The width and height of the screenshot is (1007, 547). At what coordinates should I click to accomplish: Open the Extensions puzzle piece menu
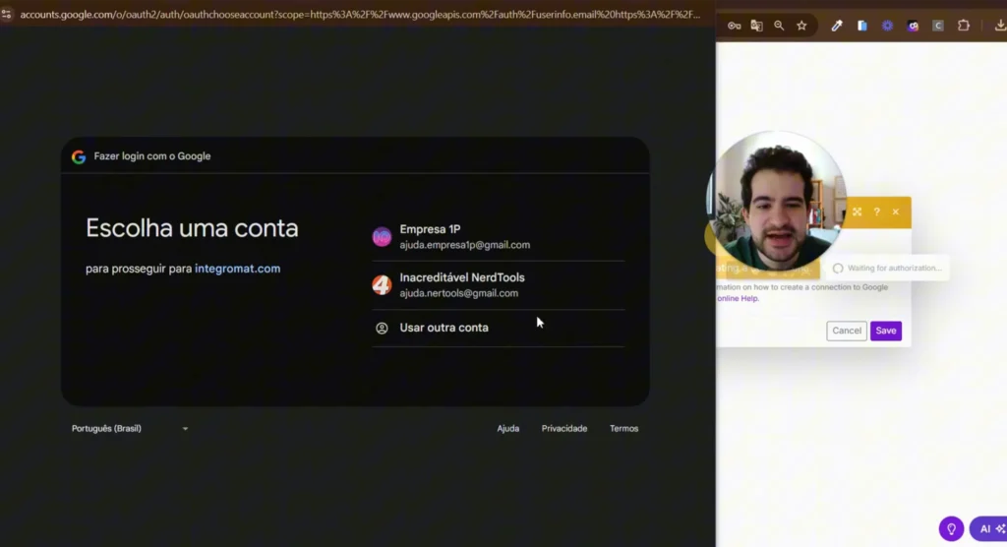click(964, 26)
